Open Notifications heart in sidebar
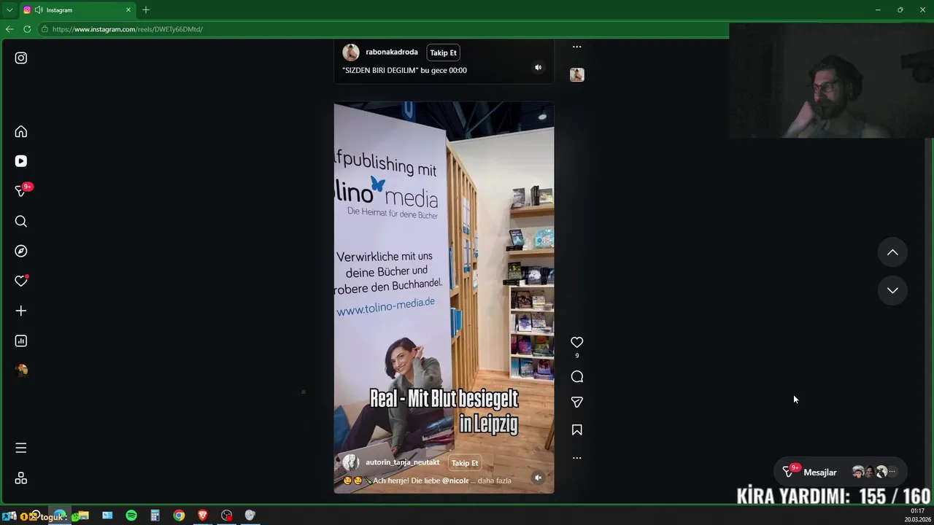 click(x=21, y=281)
